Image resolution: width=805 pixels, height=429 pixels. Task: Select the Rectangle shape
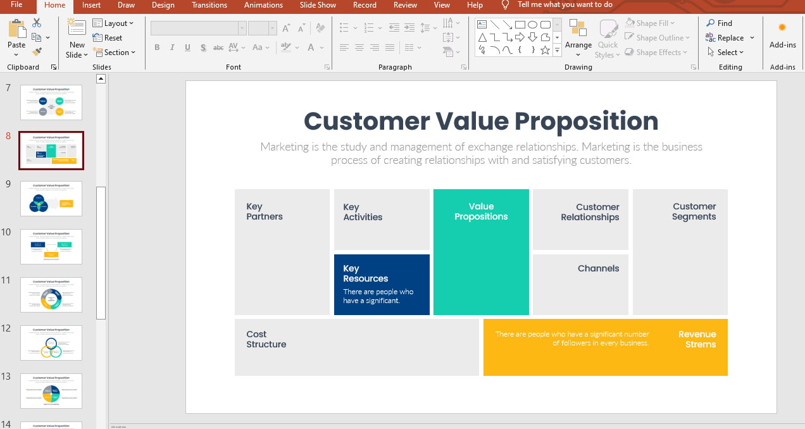pos(520,25)
